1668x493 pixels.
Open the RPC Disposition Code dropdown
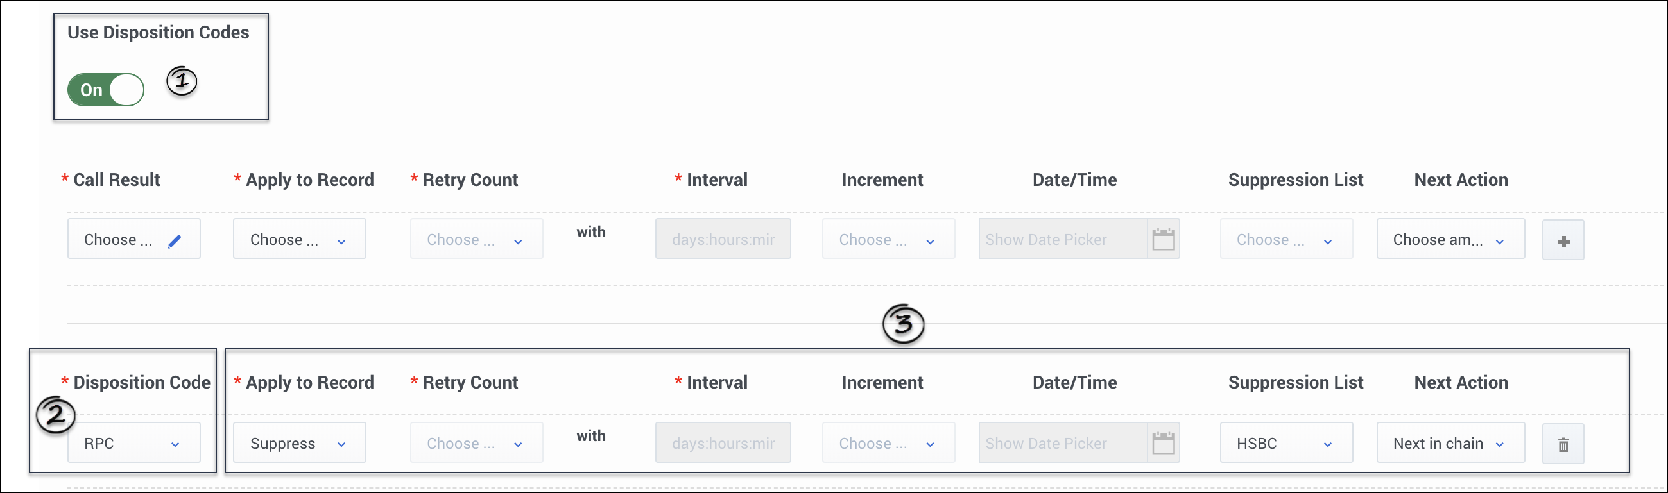tap(133, 443)
